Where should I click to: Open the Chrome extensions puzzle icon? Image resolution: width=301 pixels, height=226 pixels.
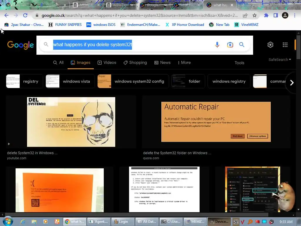tap(266, 15)
